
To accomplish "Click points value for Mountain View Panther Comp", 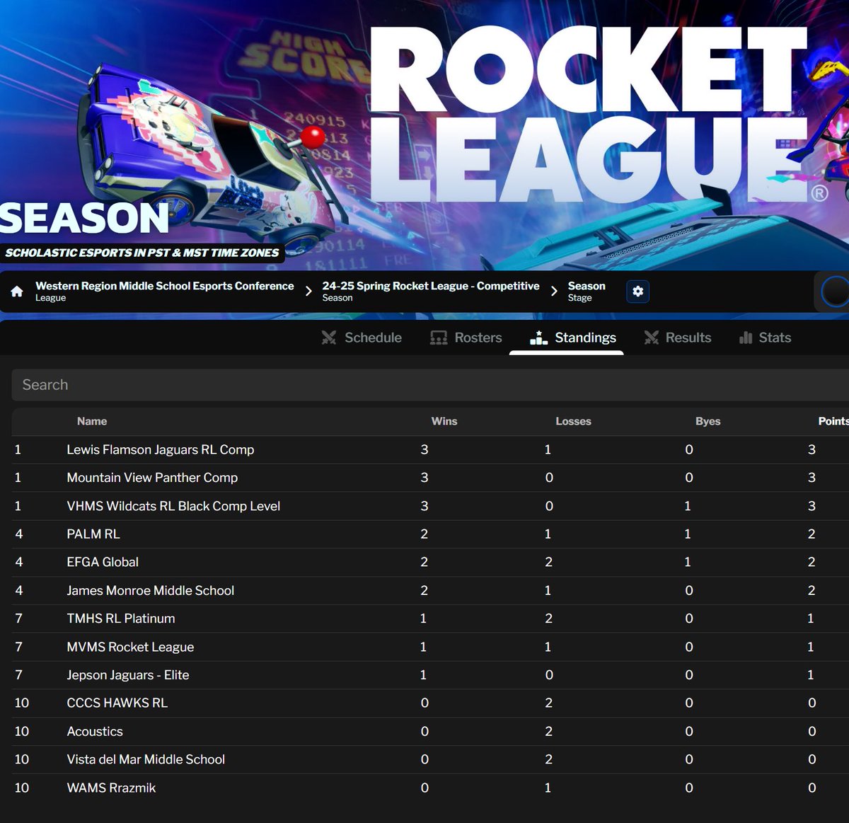I will click(812, 478).
